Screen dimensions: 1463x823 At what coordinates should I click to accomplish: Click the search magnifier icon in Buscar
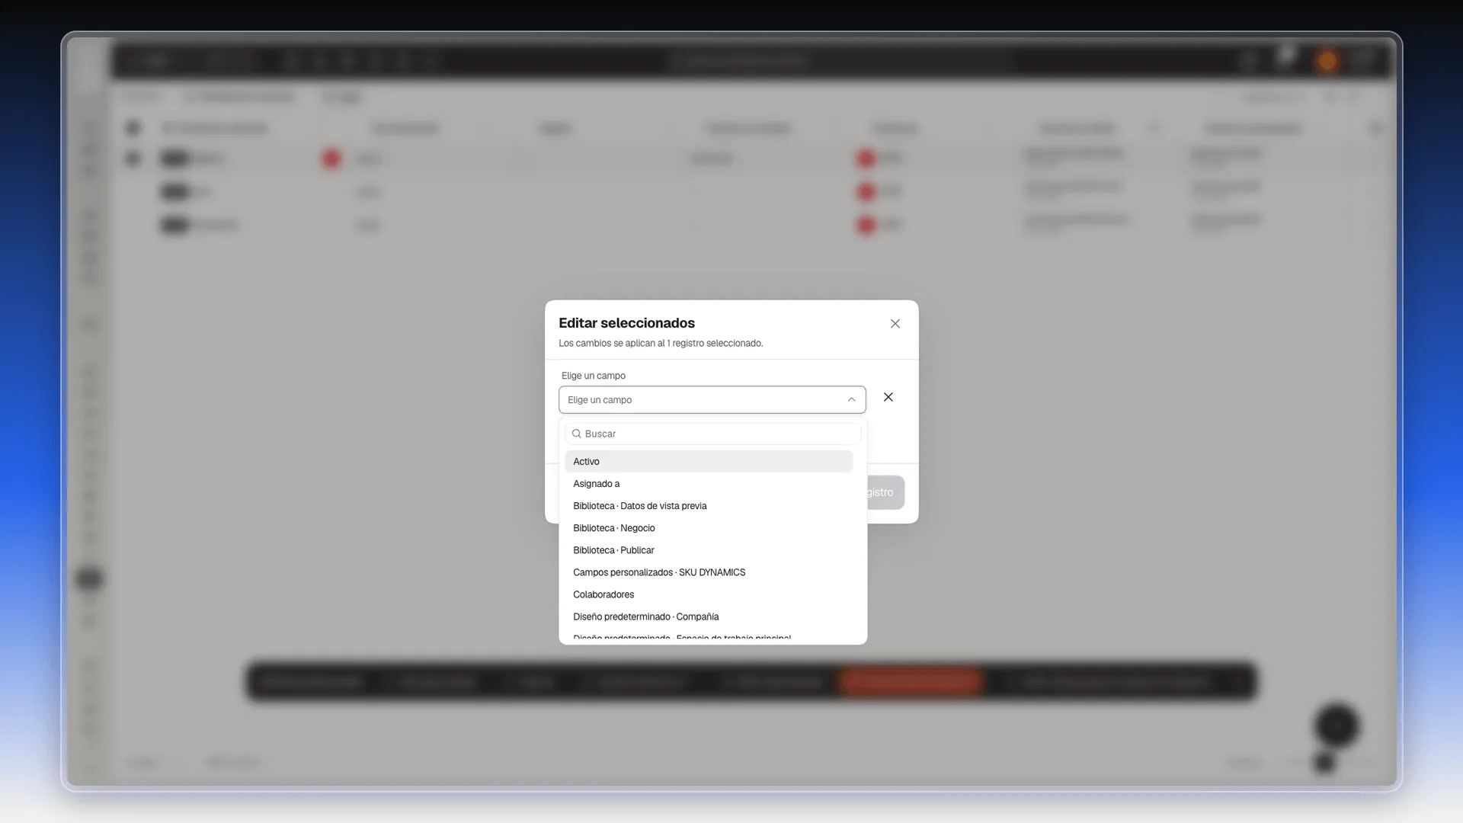click(x=577, y=434)
